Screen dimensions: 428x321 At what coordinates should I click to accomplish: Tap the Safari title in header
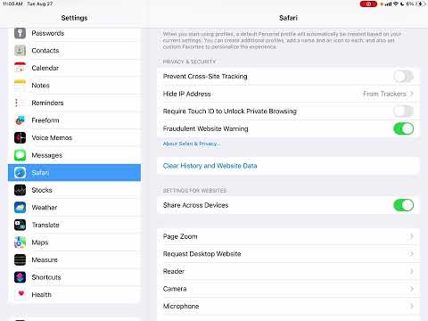coord(288,18)
